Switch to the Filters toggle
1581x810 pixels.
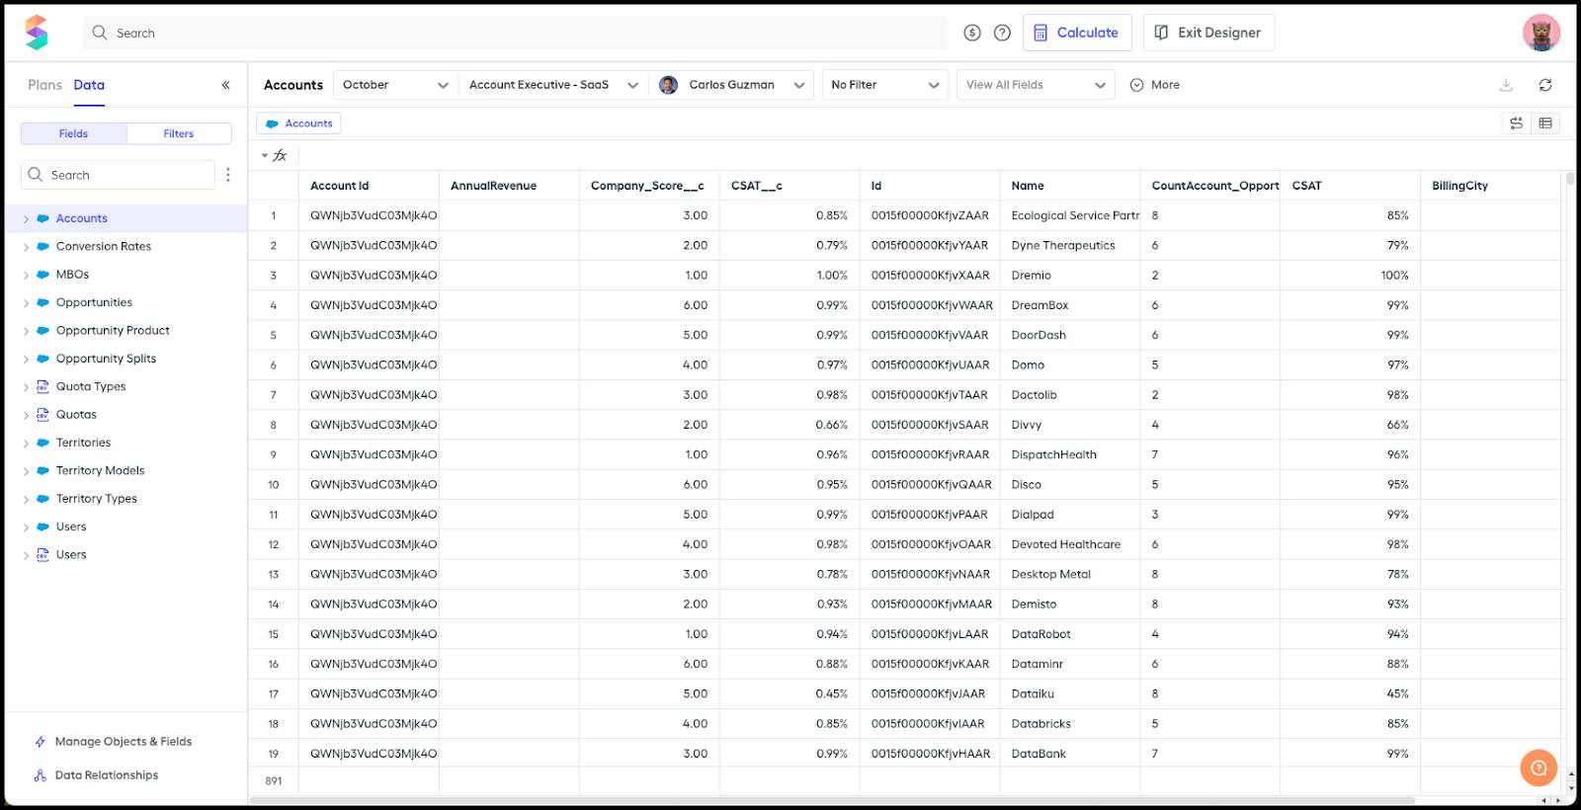click(179, 133)
